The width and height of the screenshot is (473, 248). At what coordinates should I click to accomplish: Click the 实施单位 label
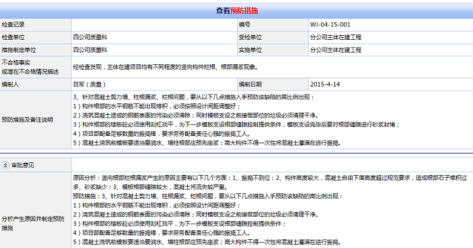[250, 50]
